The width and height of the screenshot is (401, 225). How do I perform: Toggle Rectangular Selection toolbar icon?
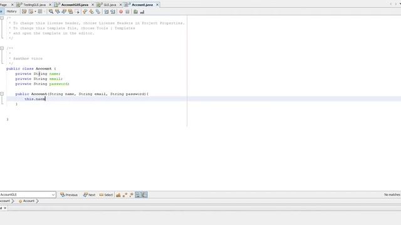(76, 11)
